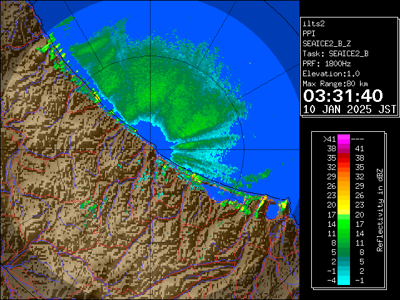Click the "Reflectivity in dBZ" legend title
Image resolution: width=400 pixels, height=300 pixels.
pyautogui.click(x=380, y=210)
